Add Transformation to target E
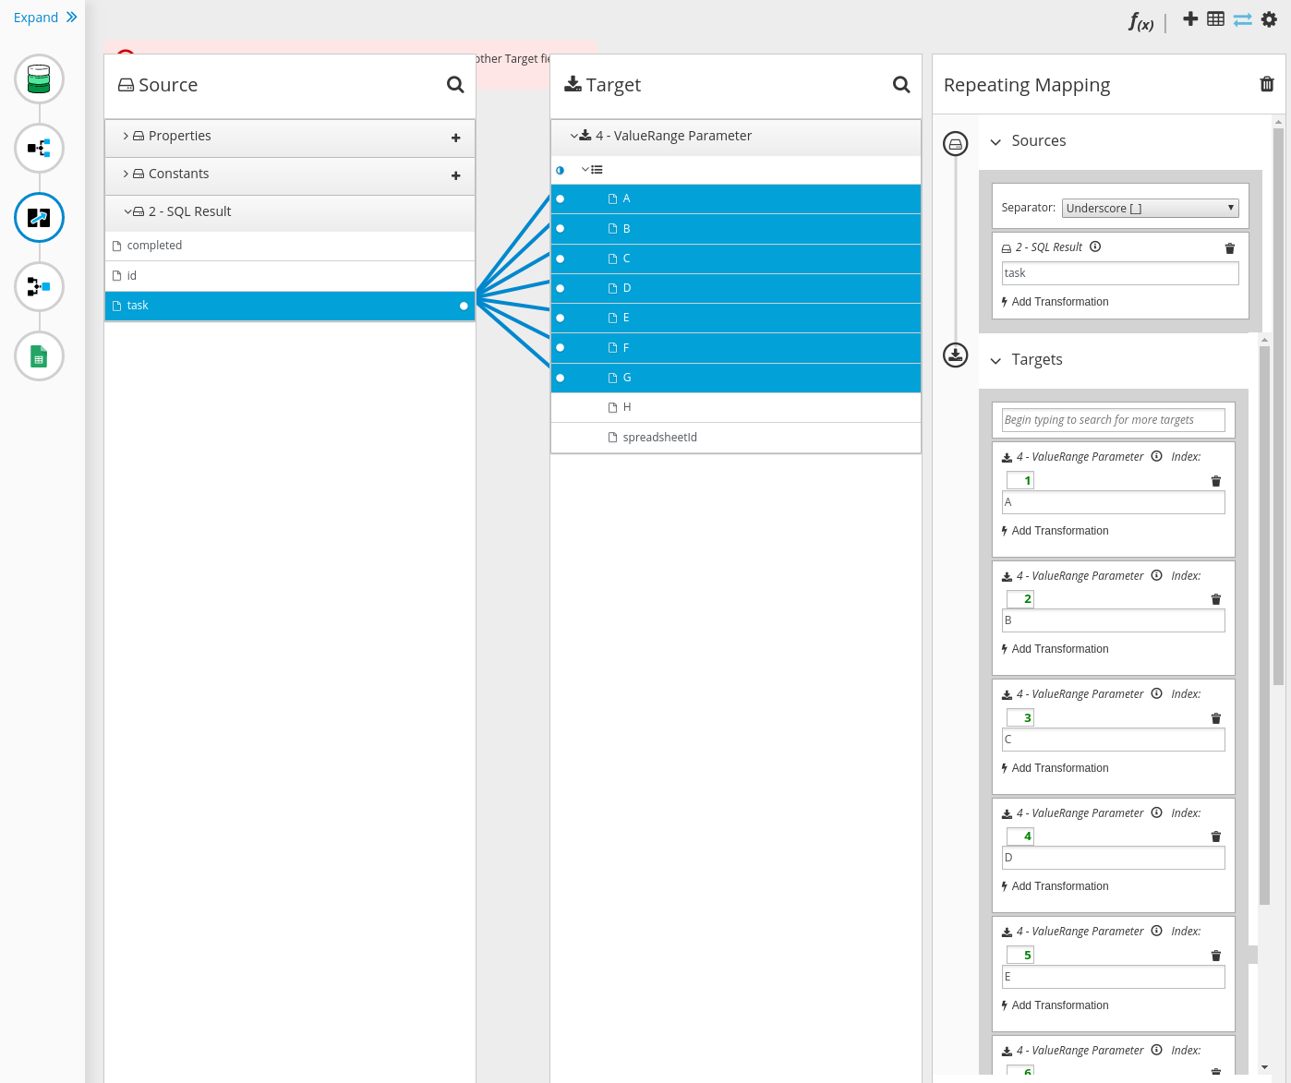1291x1083 pixels. [1055, 1005]
